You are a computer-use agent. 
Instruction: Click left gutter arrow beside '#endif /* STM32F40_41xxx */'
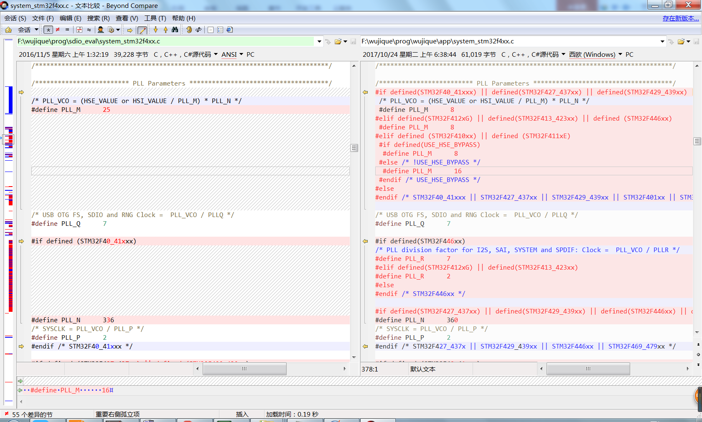(21, 346)
